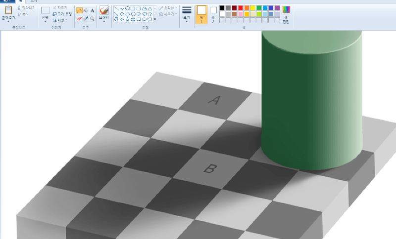The image size is (396, 239).
Task: Choose the Up arrow shape
Action: pyautogui.click(x=150, y=14)
